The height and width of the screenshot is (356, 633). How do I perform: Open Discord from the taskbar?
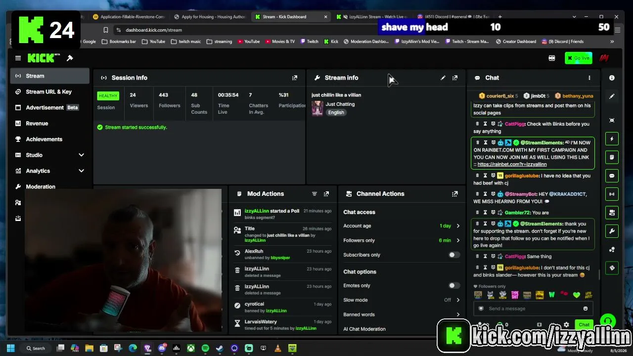coord(162,348)
